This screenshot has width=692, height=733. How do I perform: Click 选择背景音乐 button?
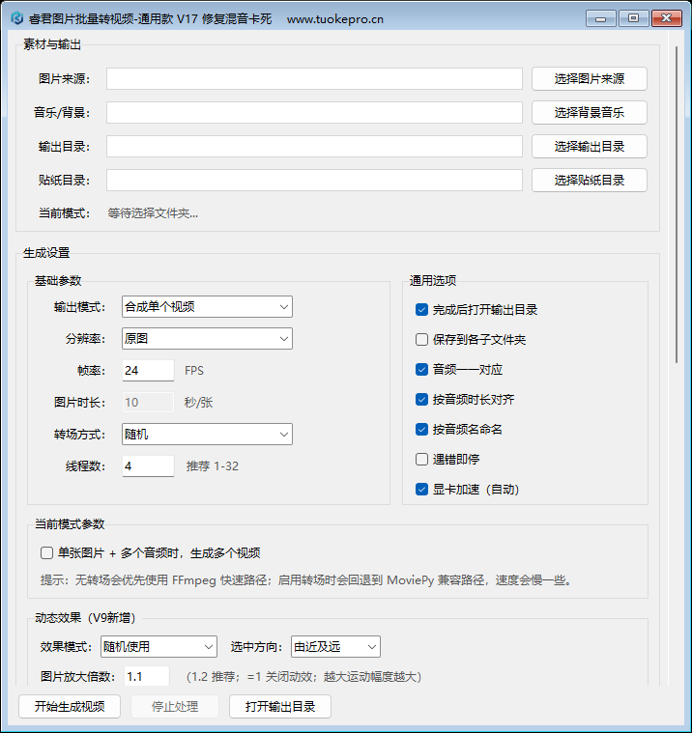pos(589,113)
